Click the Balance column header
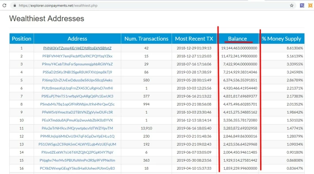 coord(237,38)
